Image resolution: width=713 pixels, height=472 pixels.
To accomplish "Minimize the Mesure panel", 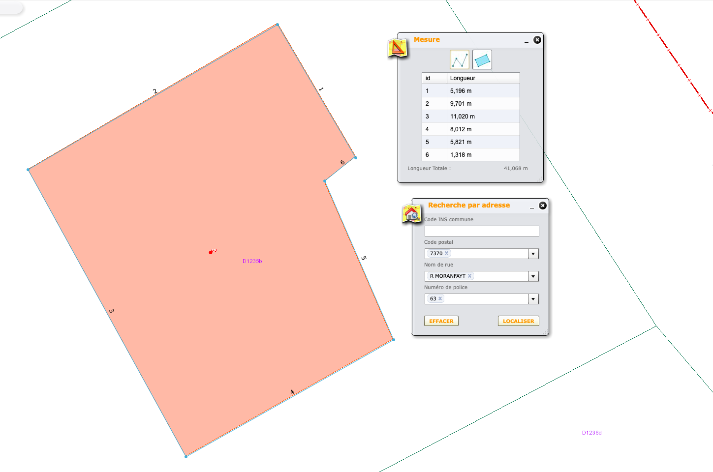I will click(x=527, y=41).
